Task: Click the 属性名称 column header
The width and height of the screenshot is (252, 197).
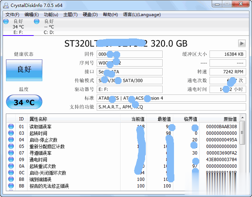Action: coord(74,119)
